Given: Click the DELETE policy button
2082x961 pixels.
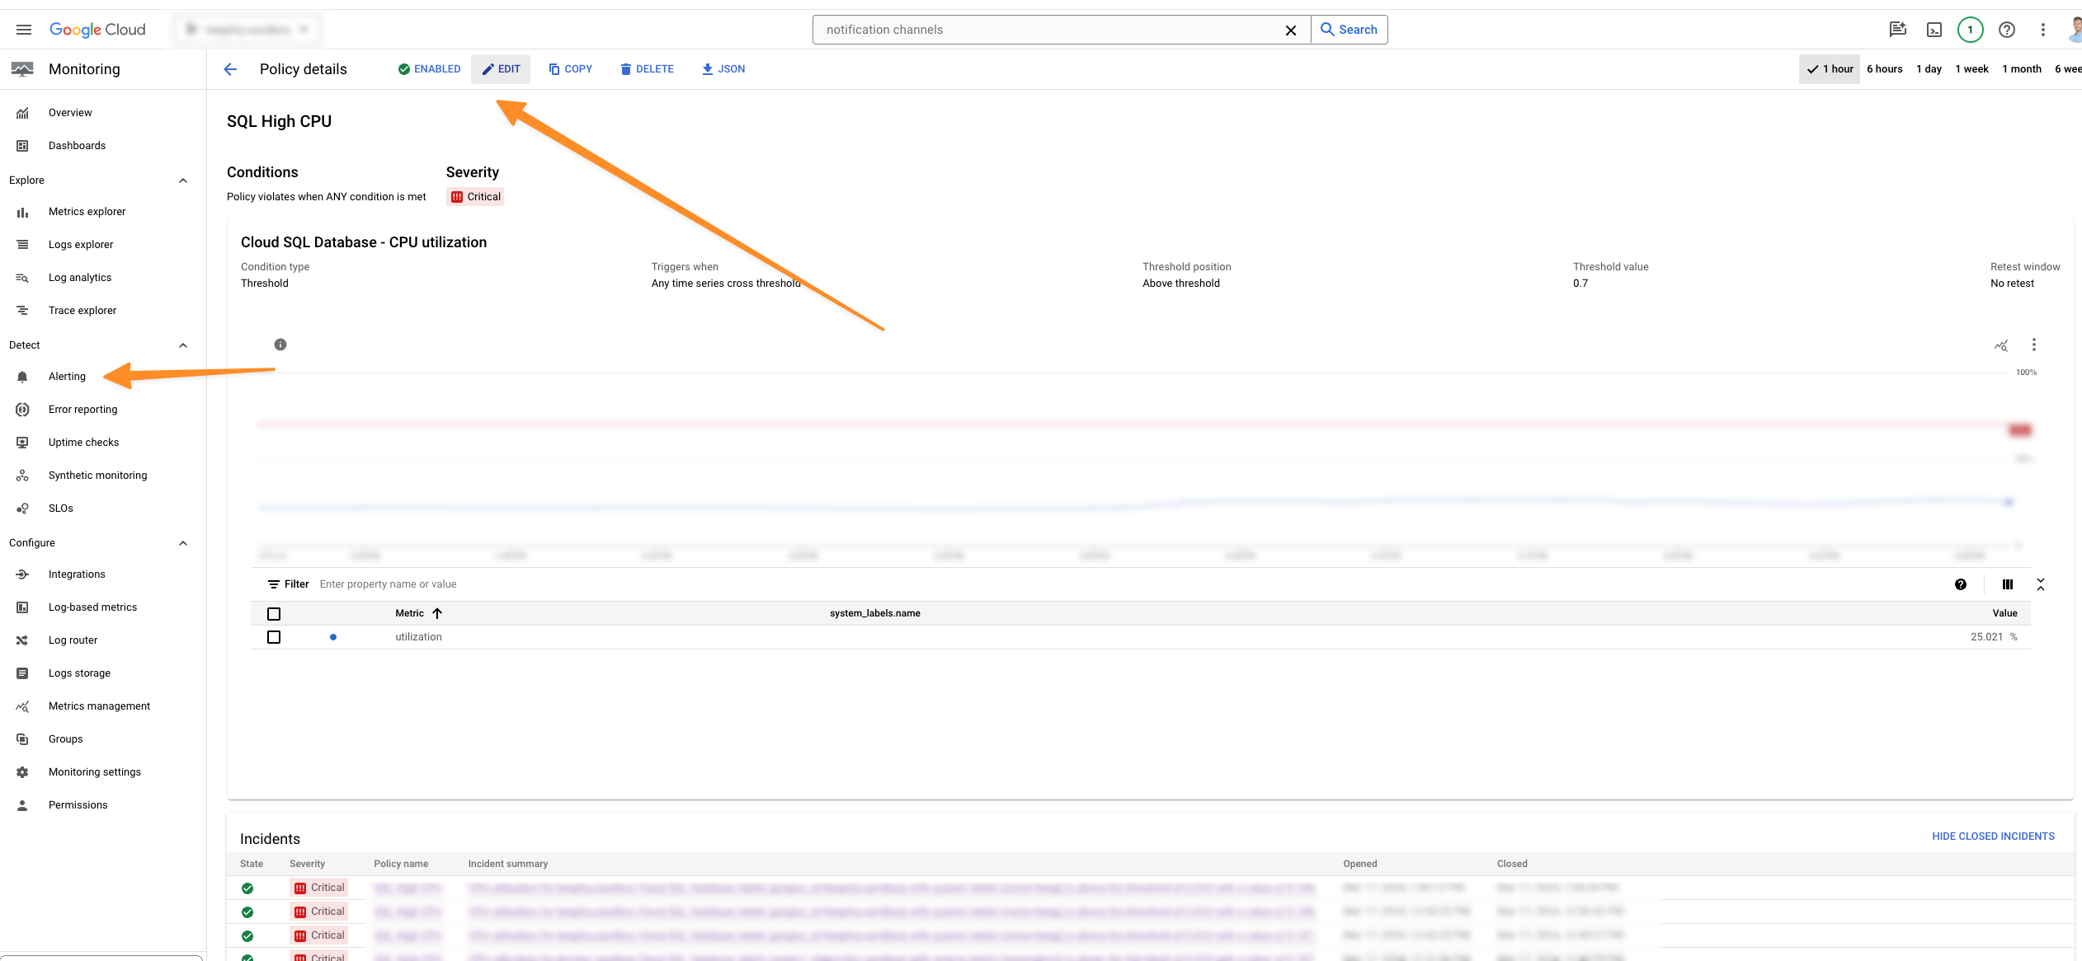Looking at the screenshot, I should 647,69.
